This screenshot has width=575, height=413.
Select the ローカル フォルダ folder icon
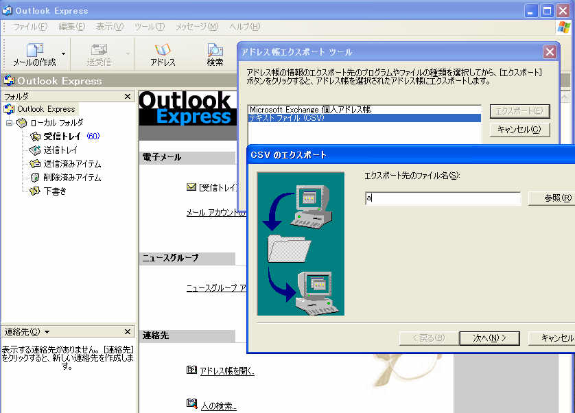click(x=22, y=123)
